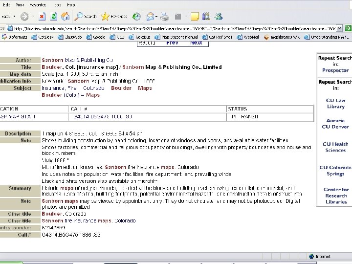352x264 pixels.
Task: Open the Favorites menu
Action: point(38,5)
